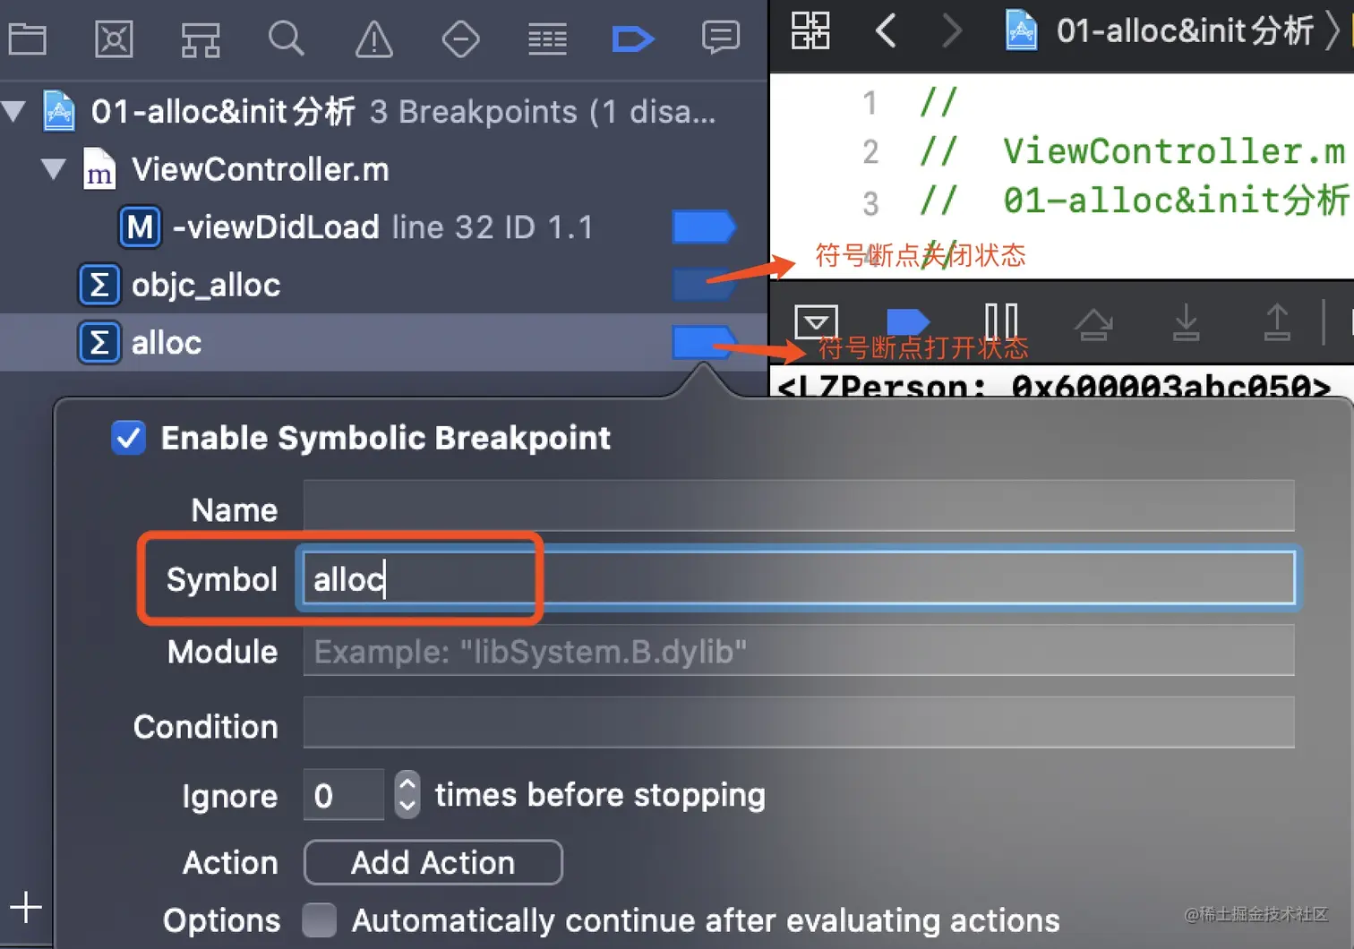
Task: Uncheck Enable Symbolic Breakpoint checkbox
Action: point(129,438)
